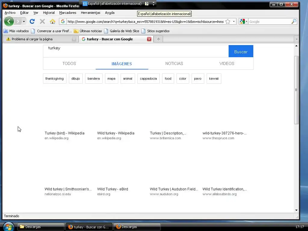Filter images by animal chip
308x231 pixels.
click(128, 79)
